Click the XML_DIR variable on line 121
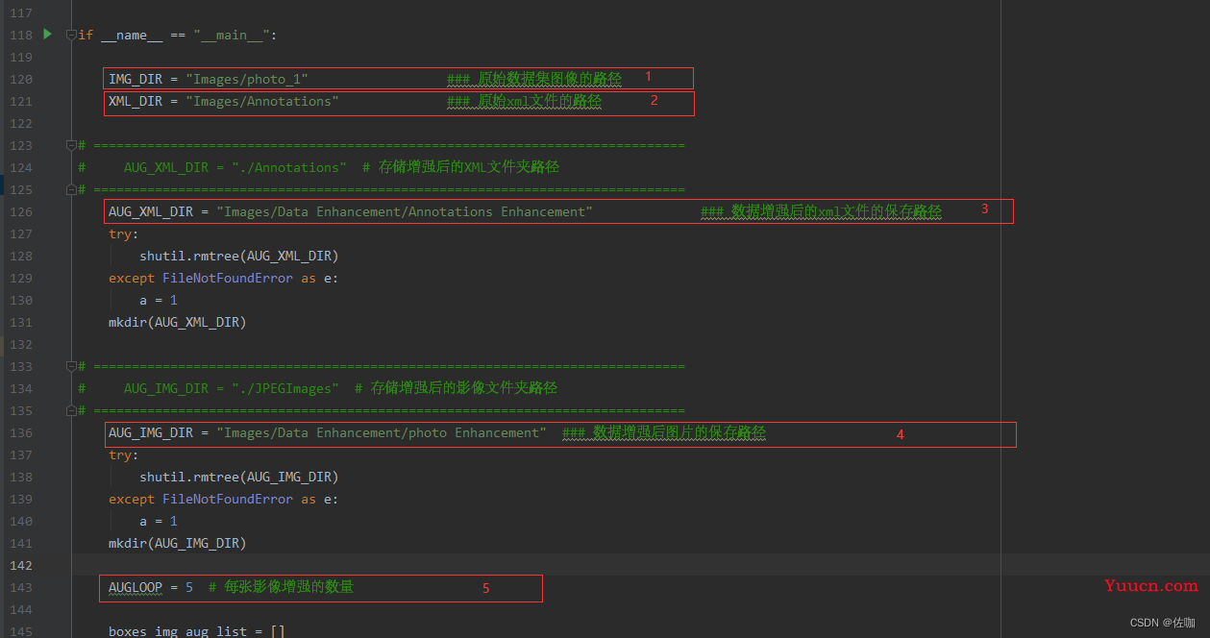The width and height of the screenshot is (1210, 638). click(x=136, y=101)
